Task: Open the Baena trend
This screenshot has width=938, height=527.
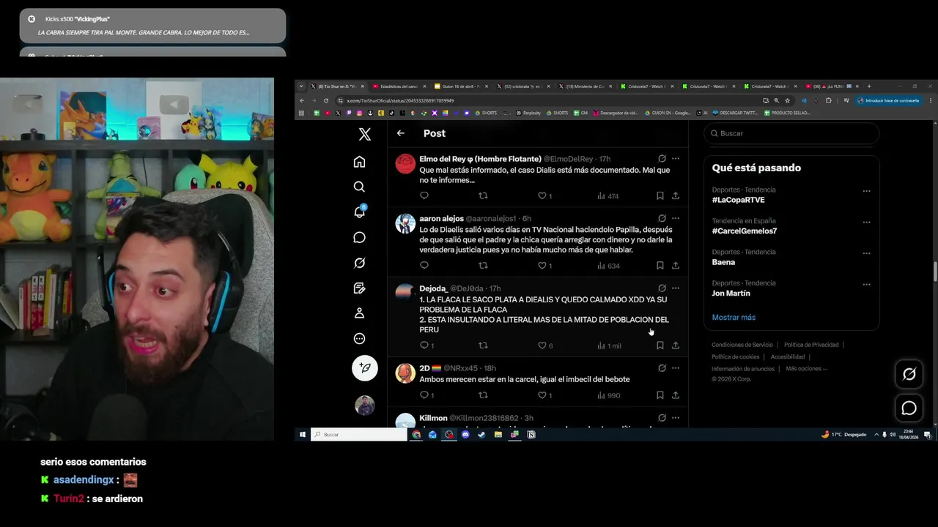Action: (x=723, y=262)
